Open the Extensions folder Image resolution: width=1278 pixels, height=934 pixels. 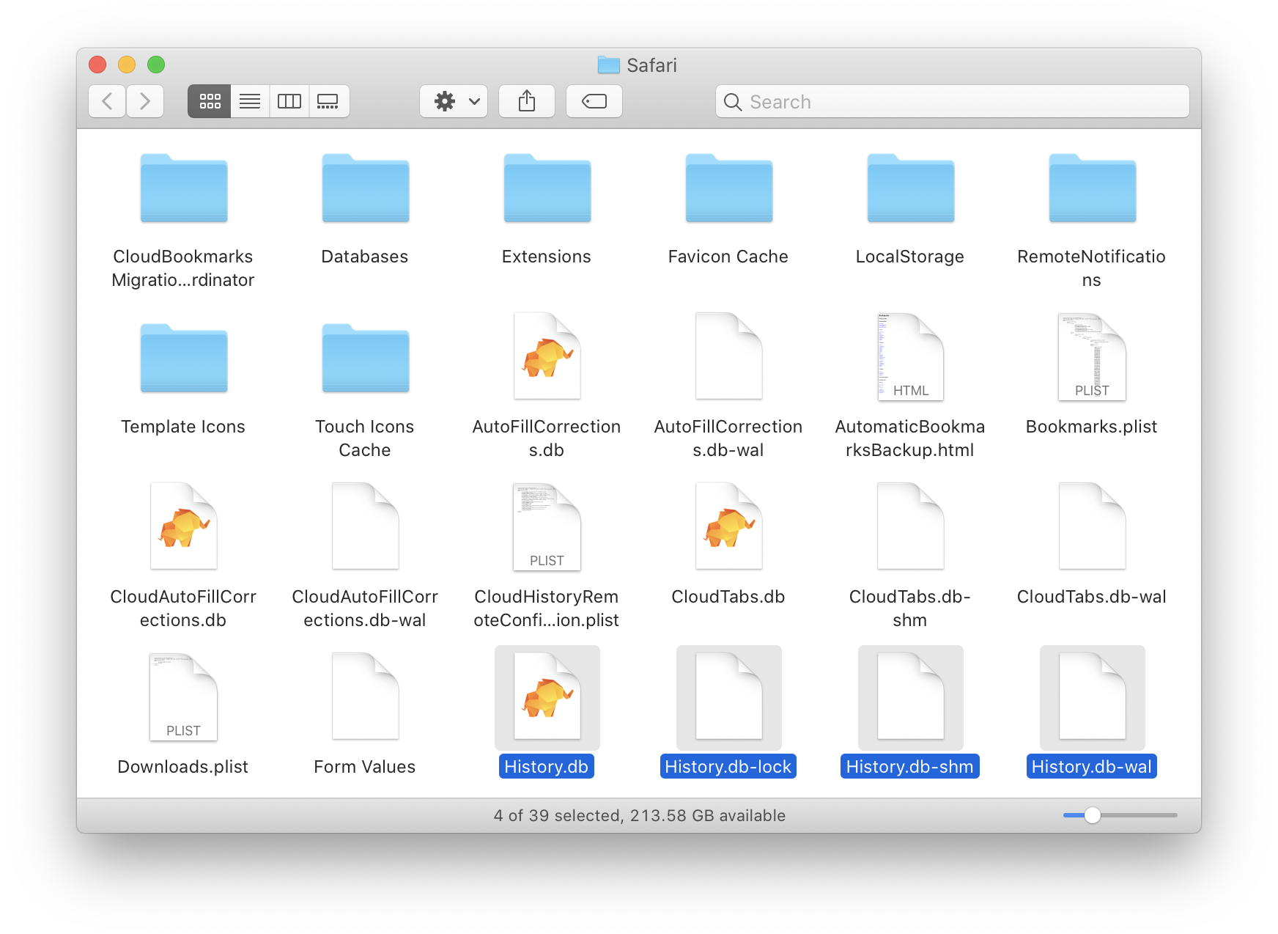click(546, 189)
